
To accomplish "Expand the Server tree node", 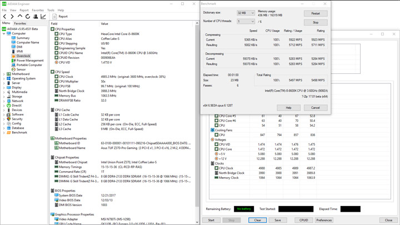I will (x=4, y=83).
